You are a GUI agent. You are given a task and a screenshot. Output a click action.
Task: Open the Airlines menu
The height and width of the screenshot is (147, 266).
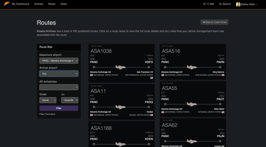[x=39, y=4]
